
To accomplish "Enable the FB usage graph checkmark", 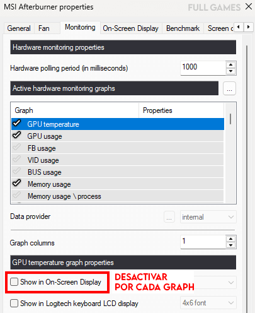I will coord(17,147).
